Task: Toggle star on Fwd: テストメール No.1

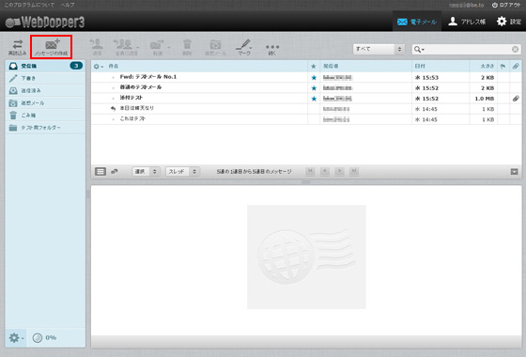Action: 314,77
